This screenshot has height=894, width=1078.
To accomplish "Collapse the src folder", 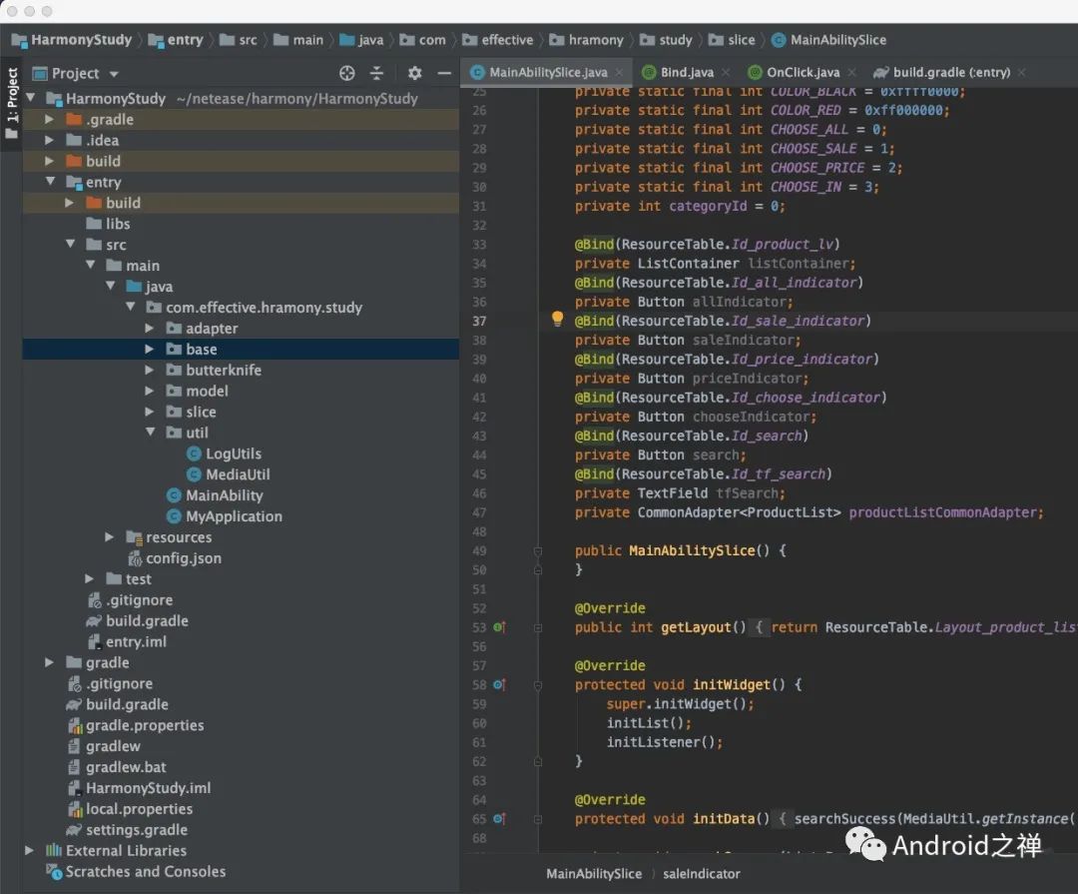I will (x=70, y=245).
